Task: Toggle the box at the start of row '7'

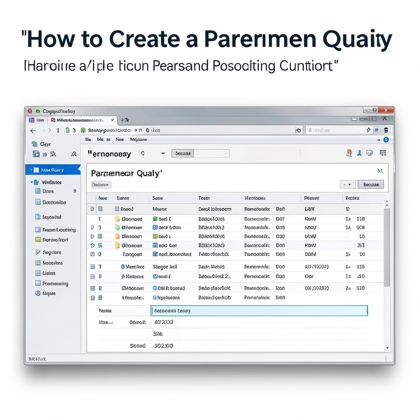Action: coord(93,267)
